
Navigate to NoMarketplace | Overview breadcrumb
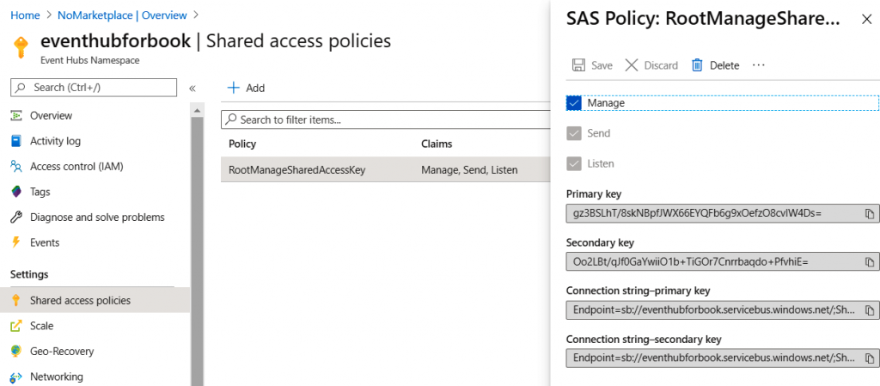pyautogui.click(x=123, y=15)
